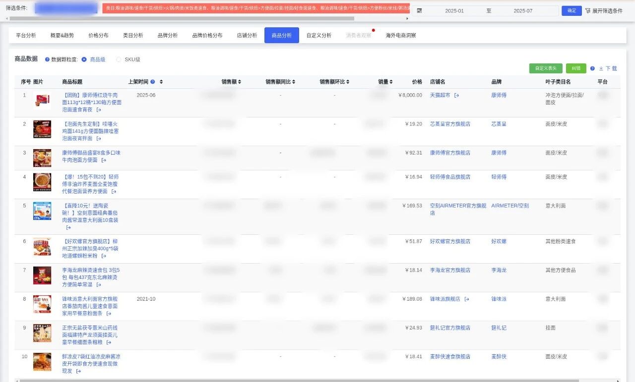Click the 好欢螺 product thumbnail image
Image resolution: width=635 pixels, height=382 pixels.
coord(42,246)
